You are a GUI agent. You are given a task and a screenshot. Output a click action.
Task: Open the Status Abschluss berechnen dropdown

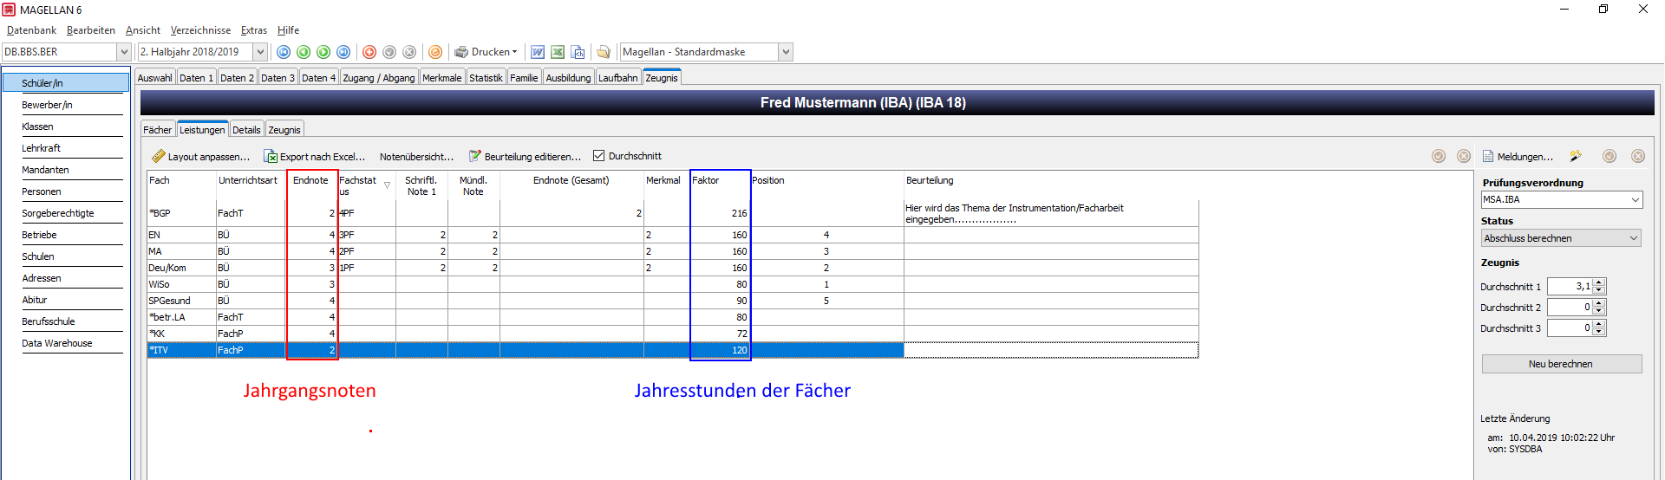click(1634, 238)
